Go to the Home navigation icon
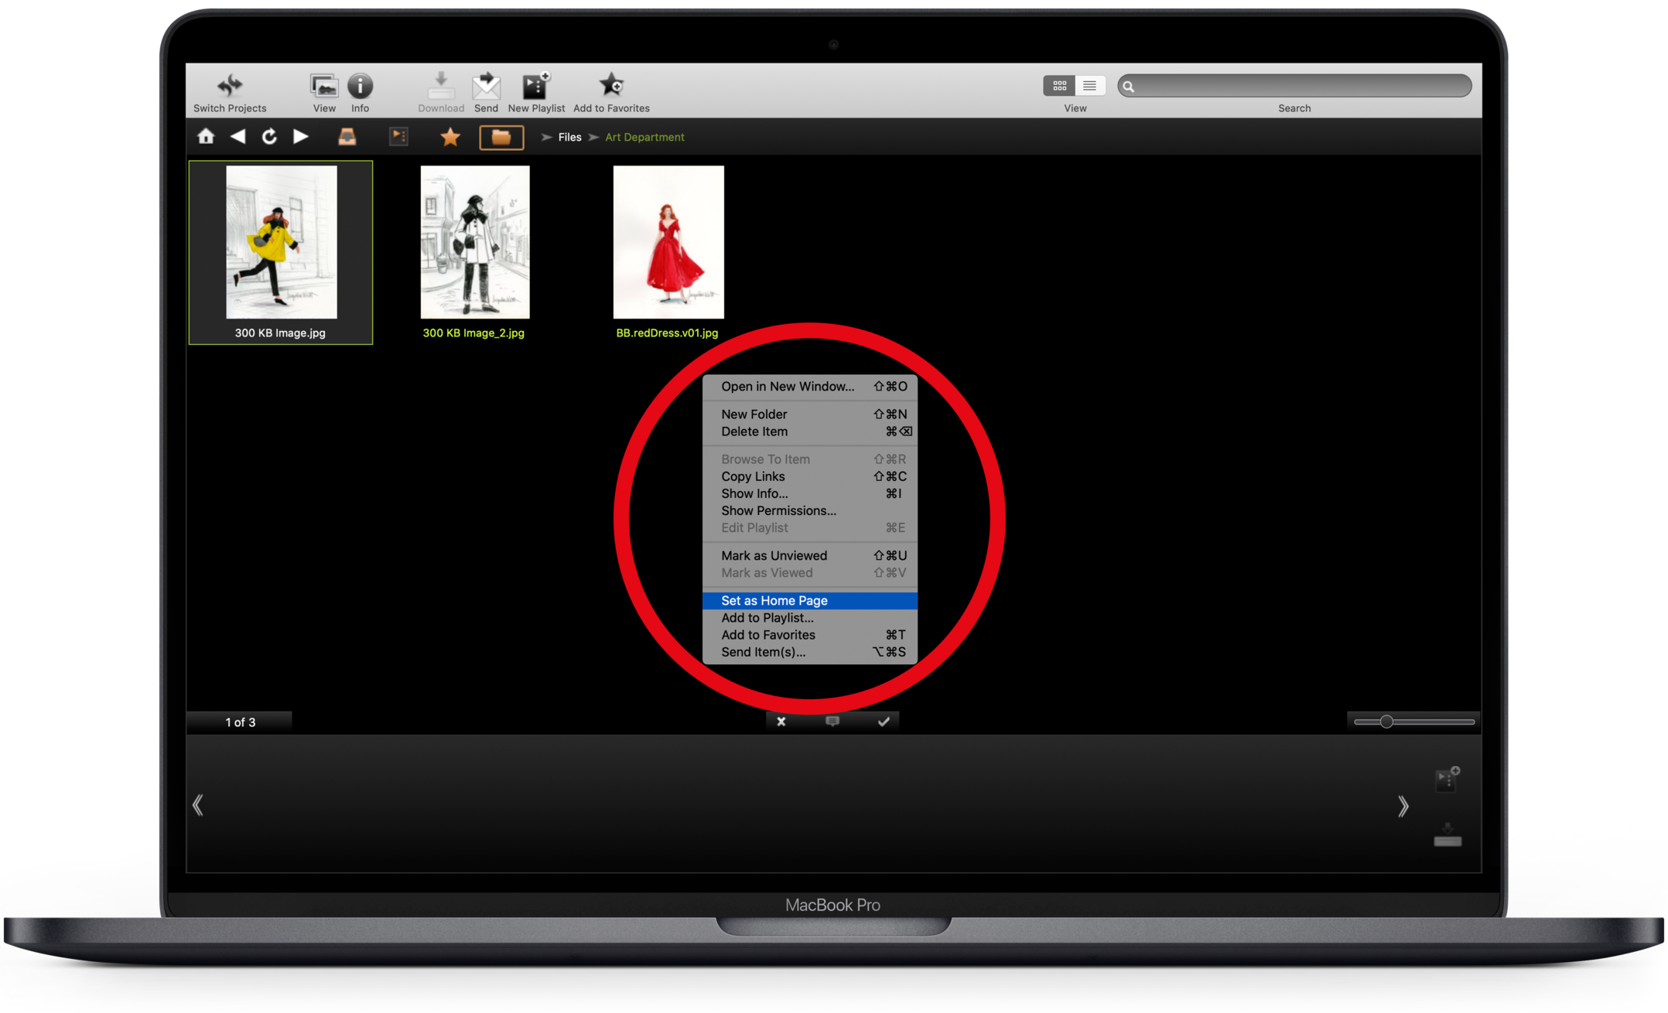 206,137
